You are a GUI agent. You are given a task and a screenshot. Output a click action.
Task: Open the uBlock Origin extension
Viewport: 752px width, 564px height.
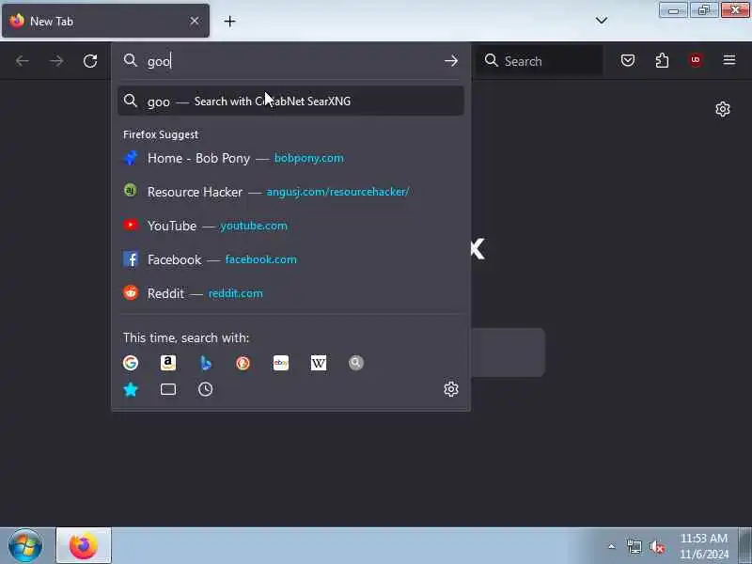point(696,60)
